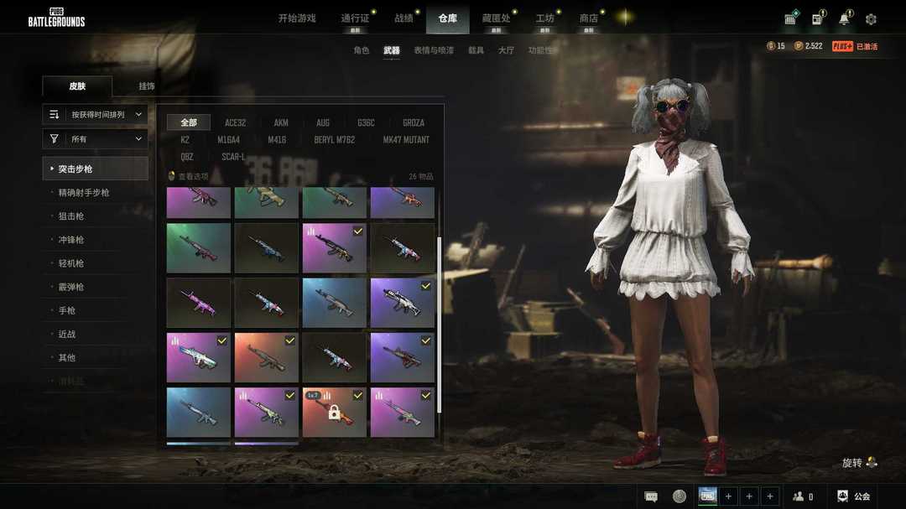Screen dimensions: 906x509
Task: Click the round radio icon beside chat
Action: click(x=679, y=496)
